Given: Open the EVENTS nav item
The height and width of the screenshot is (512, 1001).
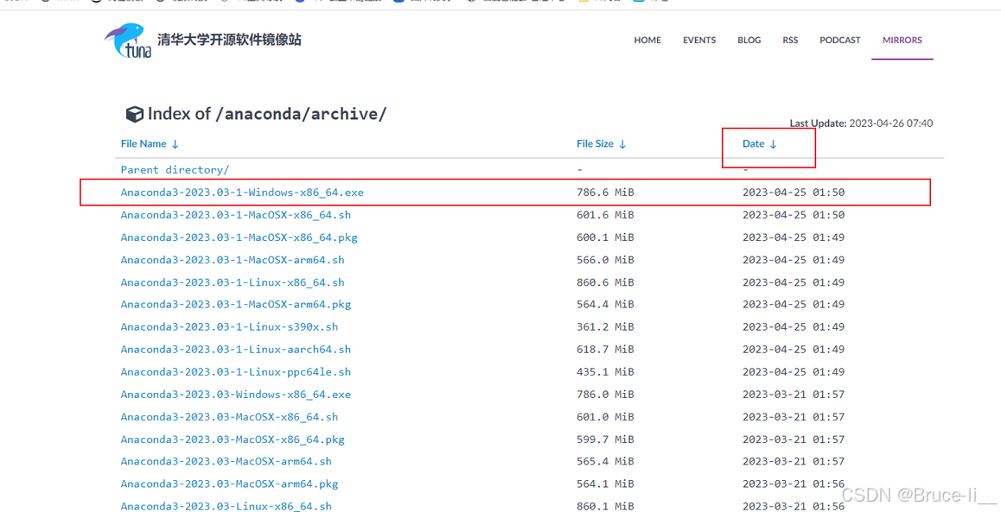Looking at the screenshot, I should tap(699, 41).
